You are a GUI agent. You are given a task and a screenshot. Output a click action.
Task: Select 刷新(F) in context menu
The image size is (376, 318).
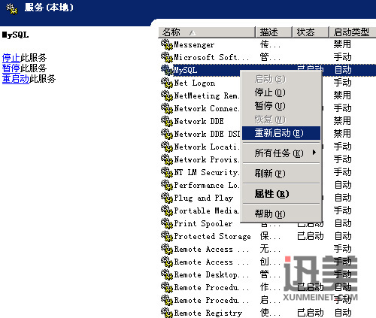pos(270,173)
